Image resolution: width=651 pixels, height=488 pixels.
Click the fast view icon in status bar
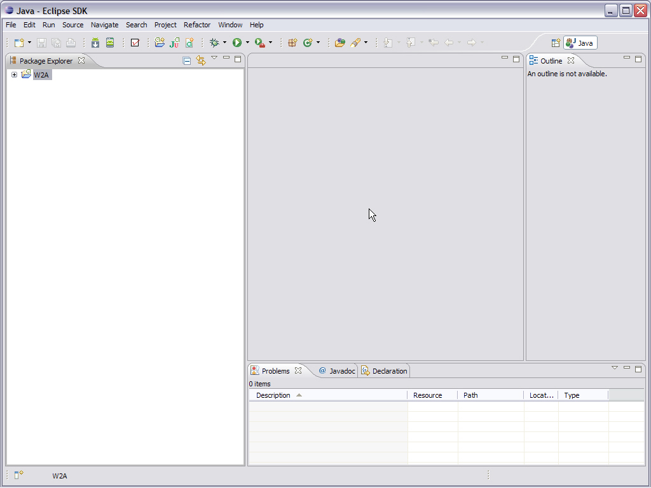pyautogui.click(x=18, y=475)
